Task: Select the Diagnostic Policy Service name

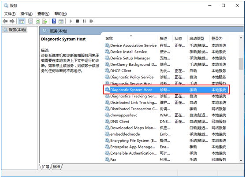Action: click(x=132, y=77)
